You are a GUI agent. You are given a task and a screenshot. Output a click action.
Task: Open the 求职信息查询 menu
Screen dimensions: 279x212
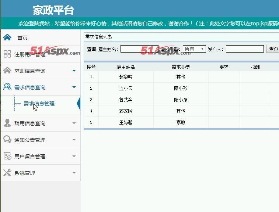coord(30,71)
